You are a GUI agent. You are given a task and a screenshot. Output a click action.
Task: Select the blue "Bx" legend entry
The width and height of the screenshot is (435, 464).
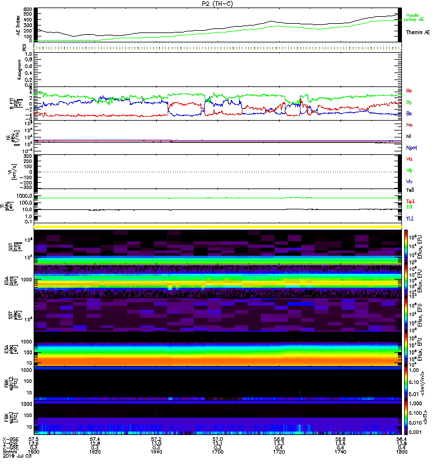[409, 113]
